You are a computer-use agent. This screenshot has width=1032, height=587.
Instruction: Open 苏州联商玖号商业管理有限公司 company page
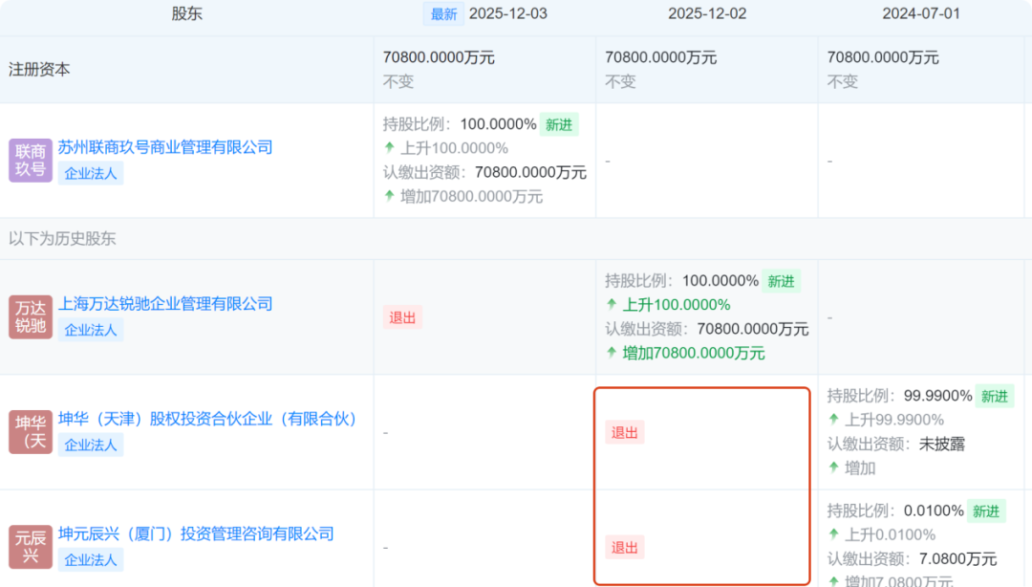tap(165, 147)
